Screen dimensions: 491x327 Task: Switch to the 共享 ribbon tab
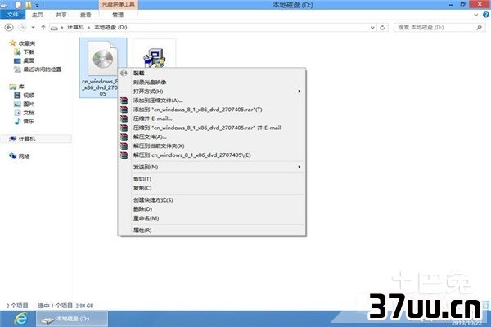tap(61, 15)
